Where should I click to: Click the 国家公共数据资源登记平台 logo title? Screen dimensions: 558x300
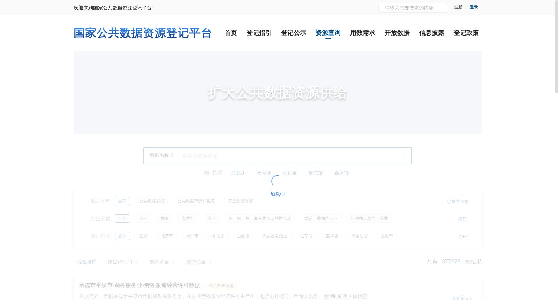point(143,33)
